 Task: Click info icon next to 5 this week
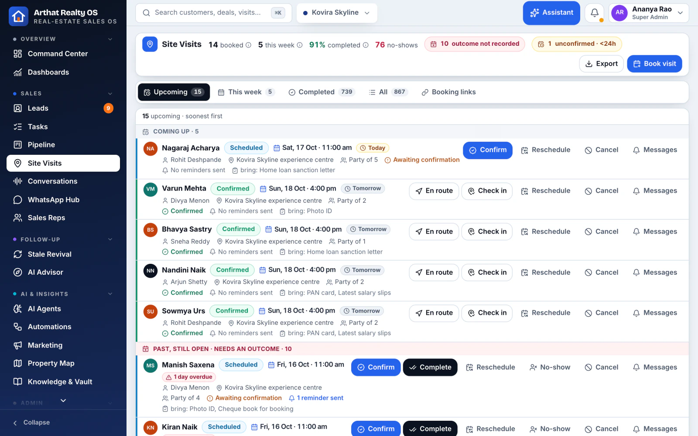(300, 45)
